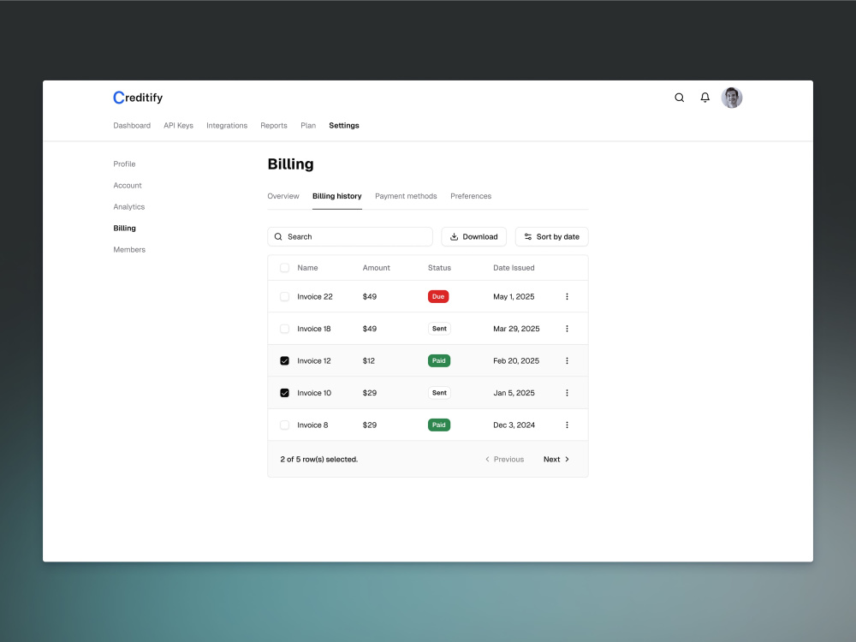Open the user profile avatar
This screenshot has width=856, height=642.
click(732, 98)
